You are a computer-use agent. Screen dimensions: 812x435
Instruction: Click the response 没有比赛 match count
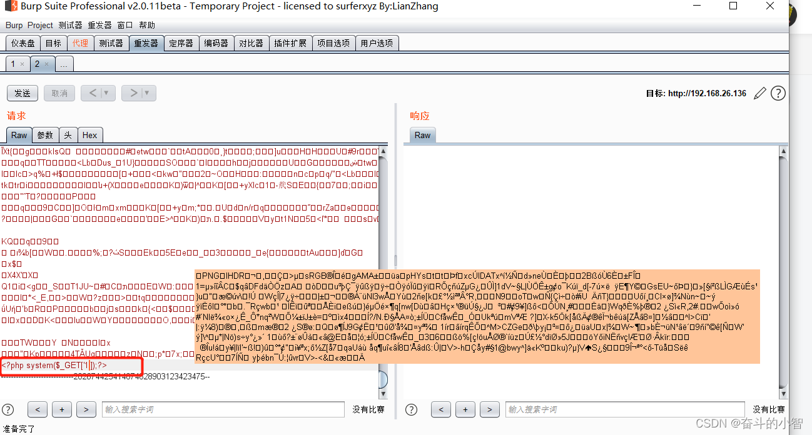769,409
